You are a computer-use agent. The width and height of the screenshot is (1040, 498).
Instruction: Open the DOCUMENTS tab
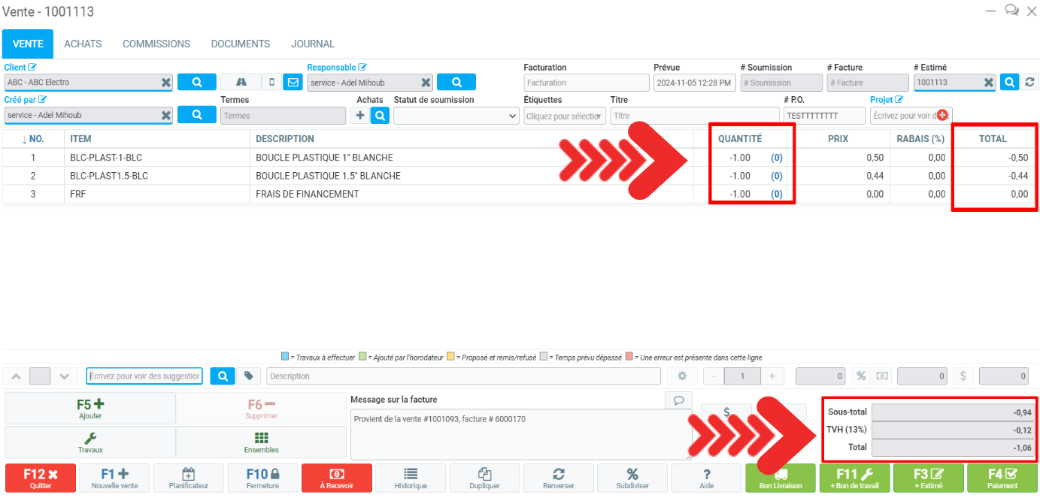click(x=240, y=44)
